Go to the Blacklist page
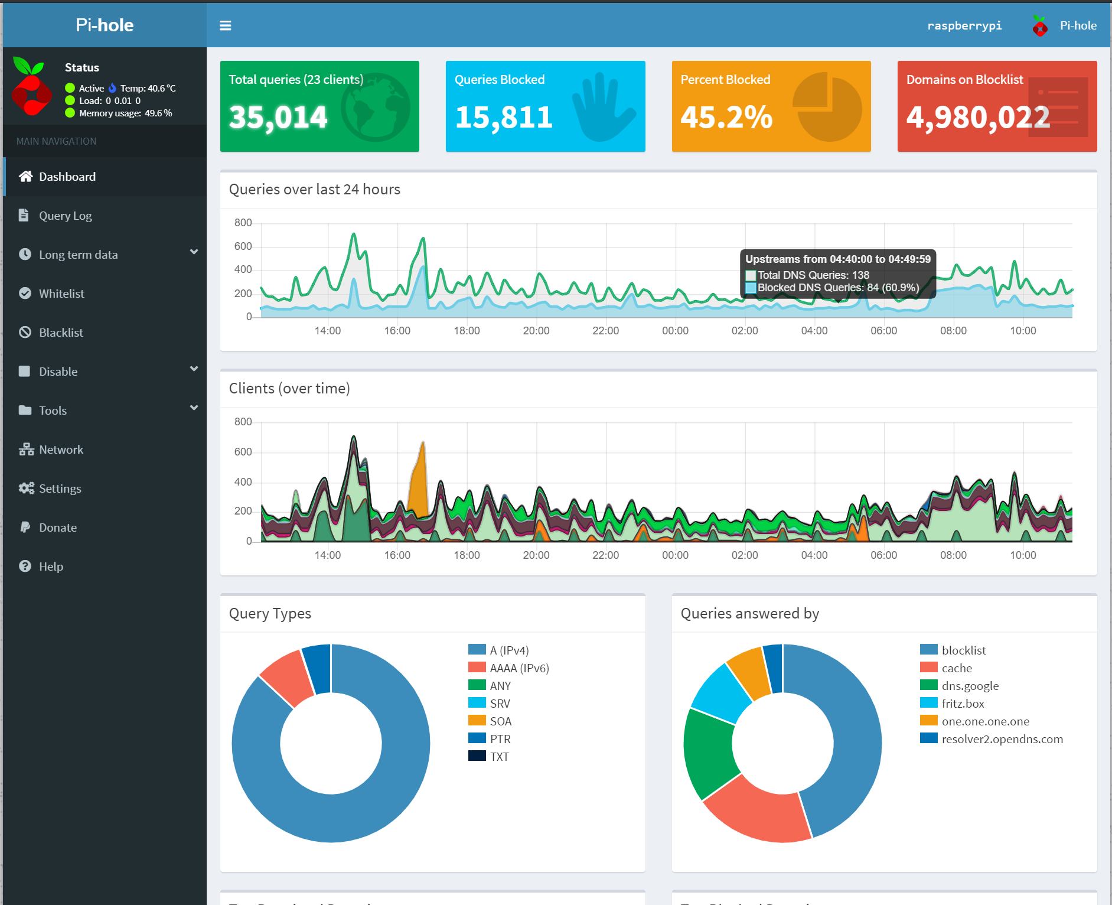This screenshot has height=905, width=1112. [x=105, y=333]
